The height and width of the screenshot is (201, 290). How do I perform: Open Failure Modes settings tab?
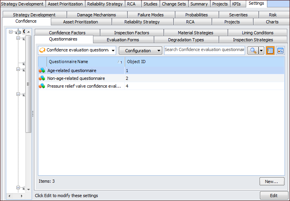coord(150,15)
